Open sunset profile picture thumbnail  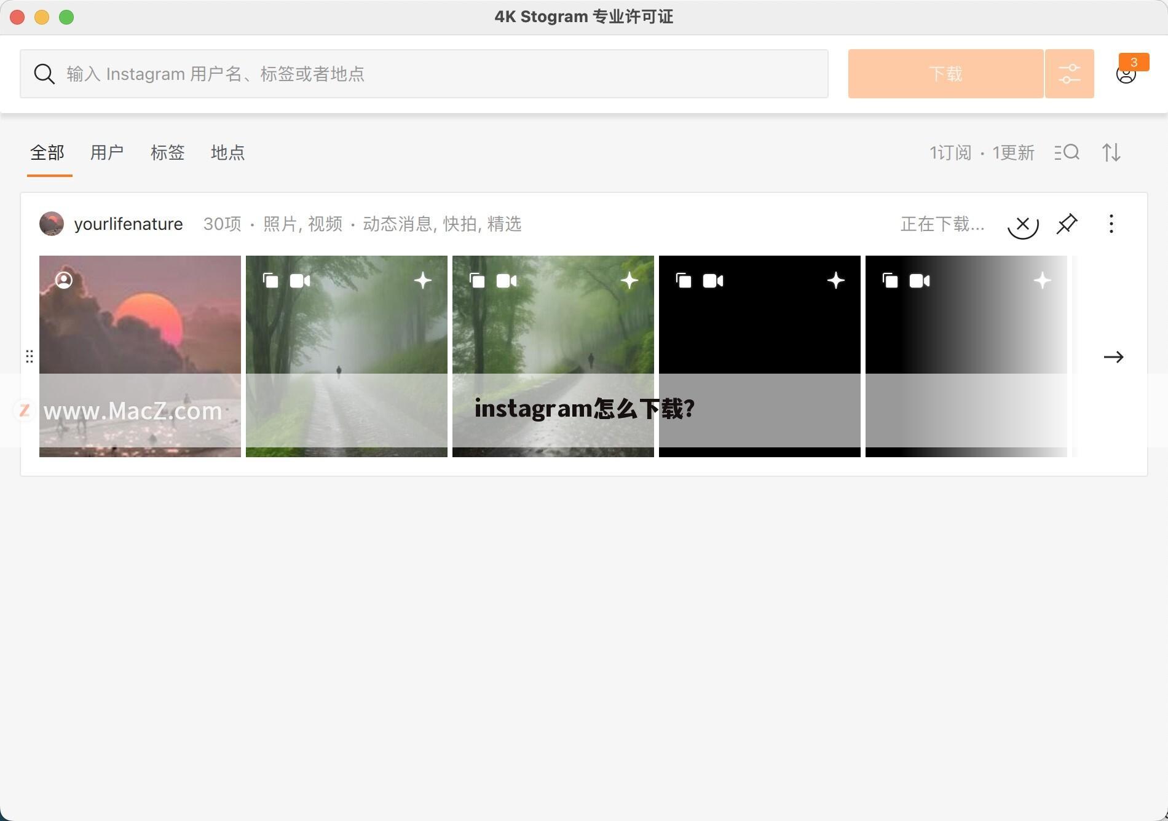pyautogui.click(x=140, y=356)
